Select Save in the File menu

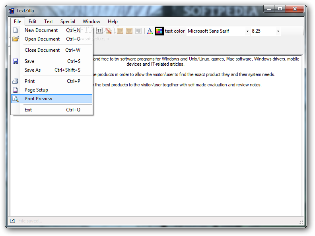52,61
